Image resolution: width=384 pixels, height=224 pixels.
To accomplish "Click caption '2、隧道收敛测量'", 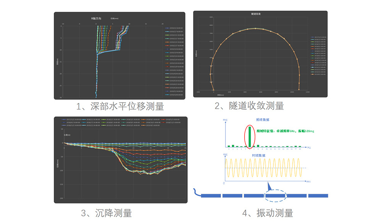I will 249,106.
